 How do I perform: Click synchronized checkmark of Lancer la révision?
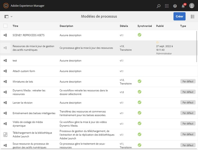tap(139, 102)
